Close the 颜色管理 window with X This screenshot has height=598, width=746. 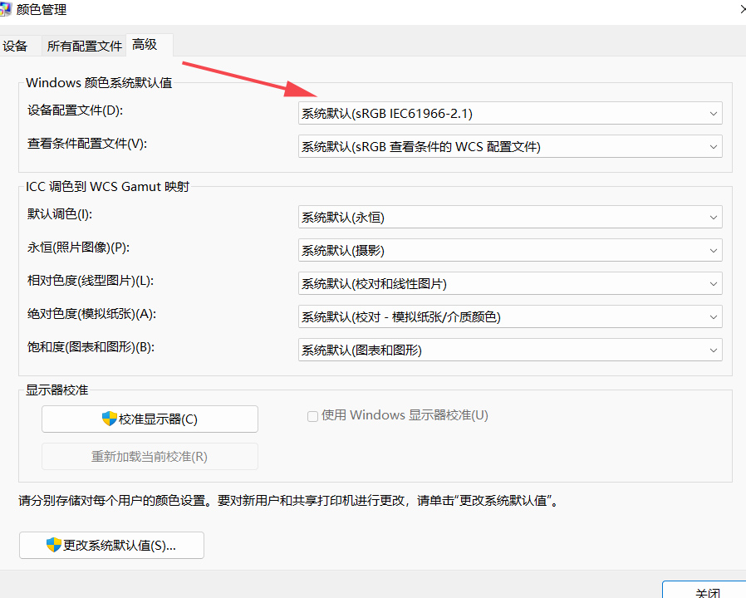coord(741,9)
